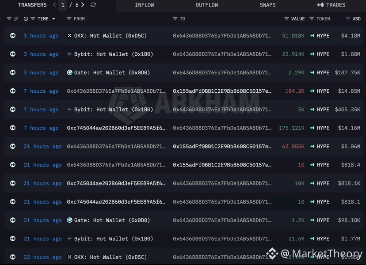The image size is (366, 265).
Task: Go to next transfers page arrow
Action: [x=83, y=5]
